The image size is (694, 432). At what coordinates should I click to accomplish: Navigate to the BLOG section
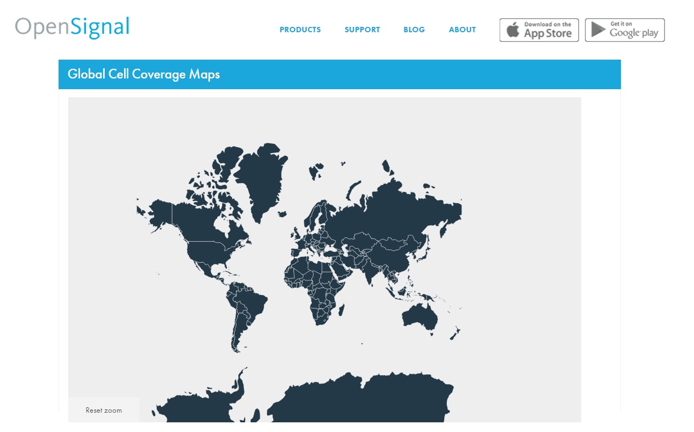click(x=414, y=30)
